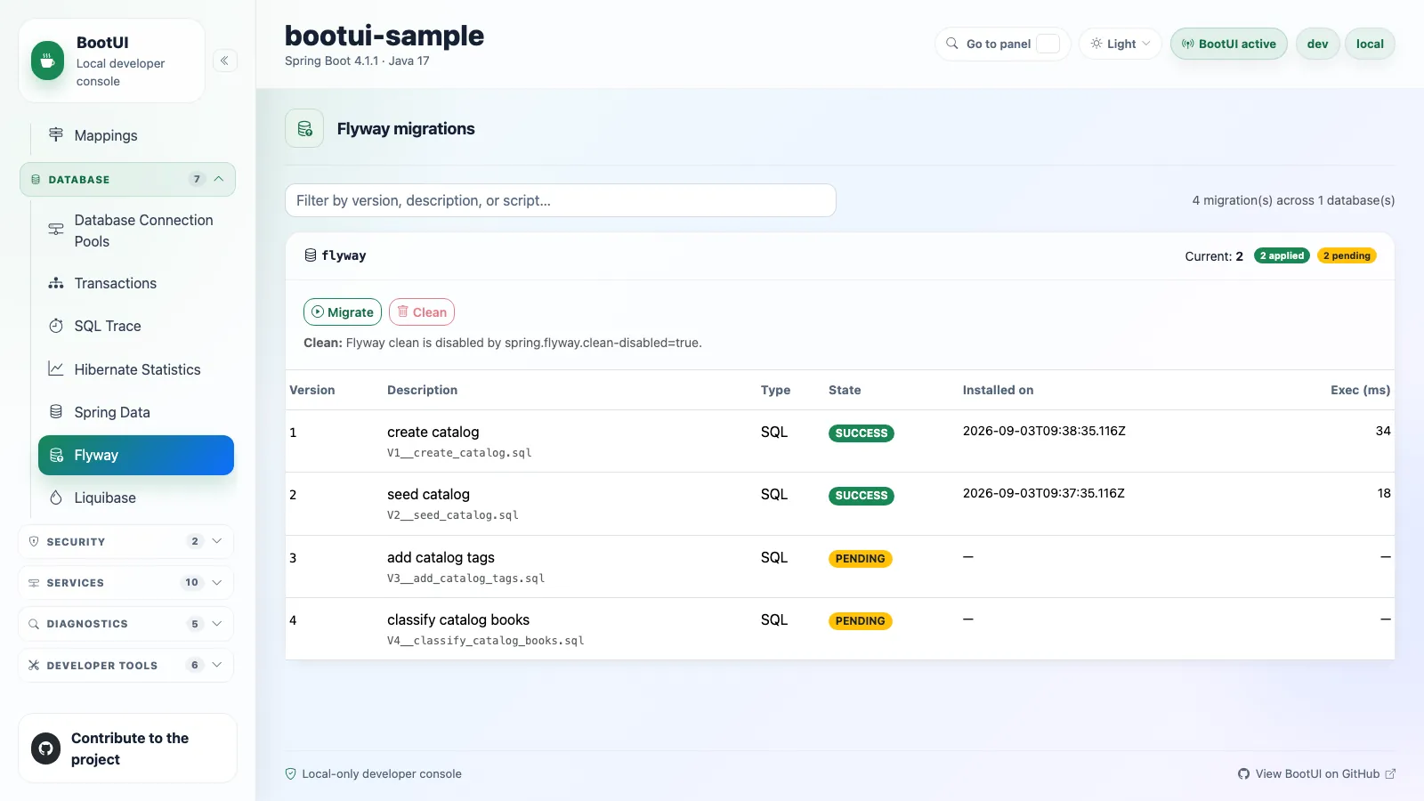
Task: Click the bootui-sample application title
Action: [384, 36]
